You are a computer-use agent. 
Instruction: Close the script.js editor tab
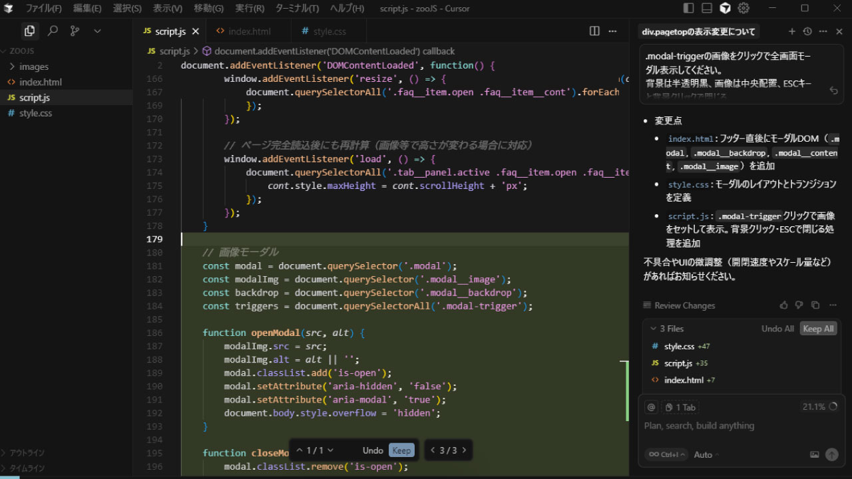195,31
